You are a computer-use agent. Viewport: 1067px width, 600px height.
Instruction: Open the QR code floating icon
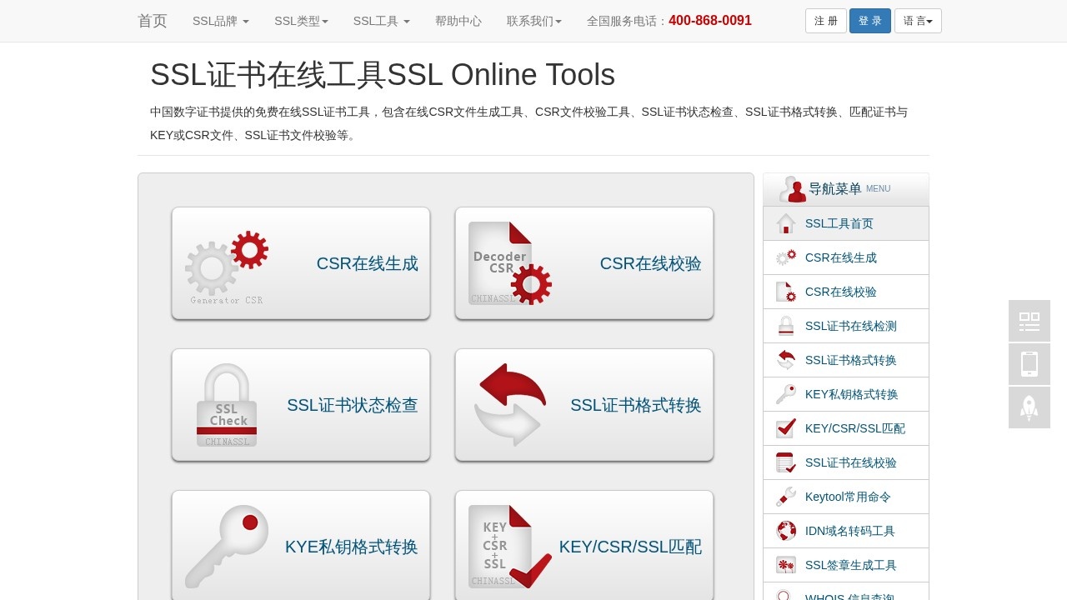click(x=1029, y=321)
